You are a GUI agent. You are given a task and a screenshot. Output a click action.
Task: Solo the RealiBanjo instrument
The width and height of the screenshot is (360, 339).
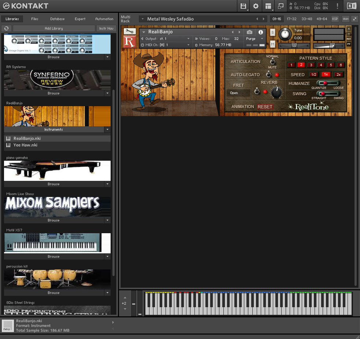pos(272,32)
